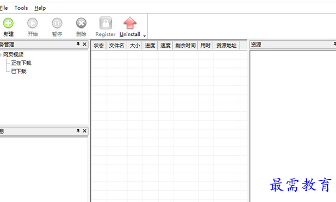This screenshot has width=336, height=202.
Task: Close the 任务管理 panel
Action: coord(85,44)
